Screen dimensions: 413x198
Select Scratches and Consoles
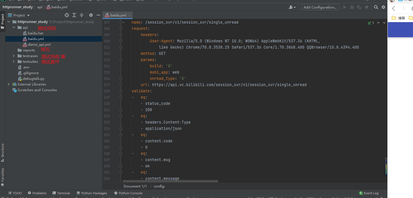35,90
